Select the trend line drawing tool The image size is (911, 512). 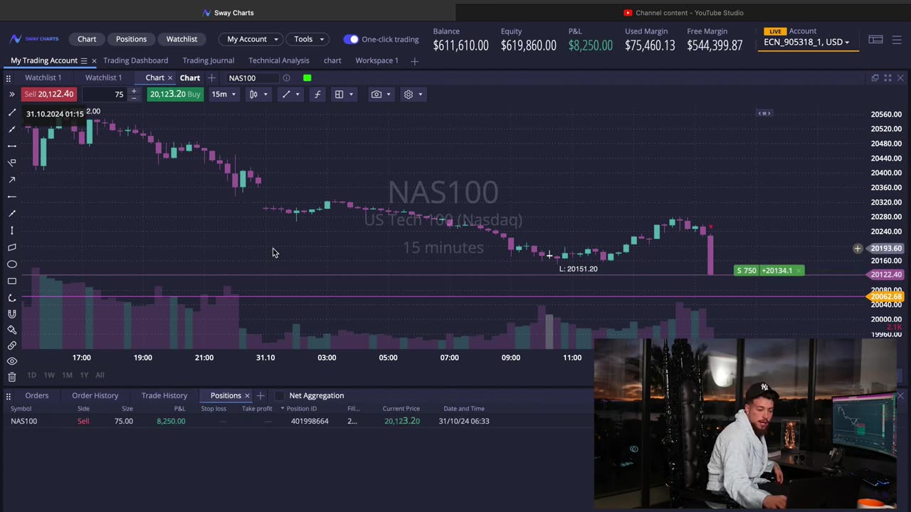pos(12,112)
